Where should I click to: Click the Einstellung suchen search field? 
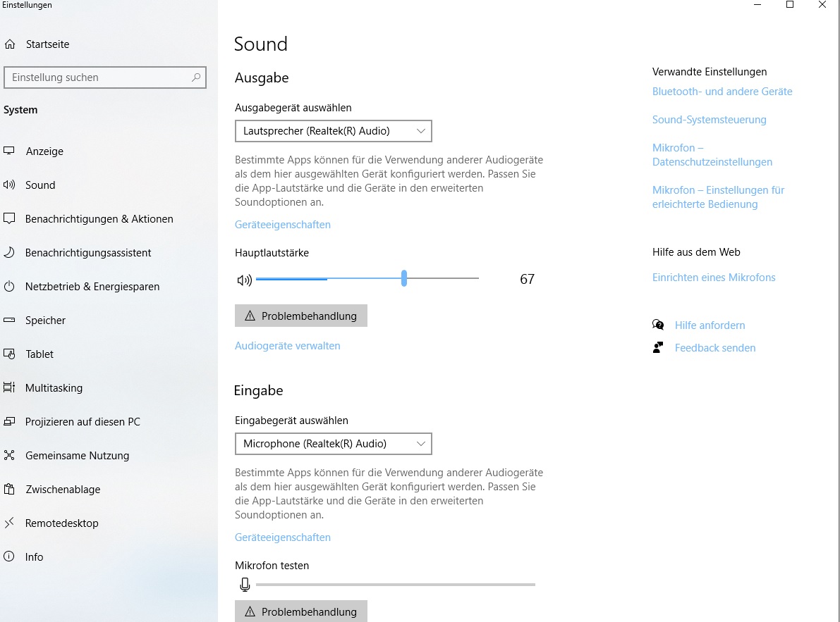point(105,77)
